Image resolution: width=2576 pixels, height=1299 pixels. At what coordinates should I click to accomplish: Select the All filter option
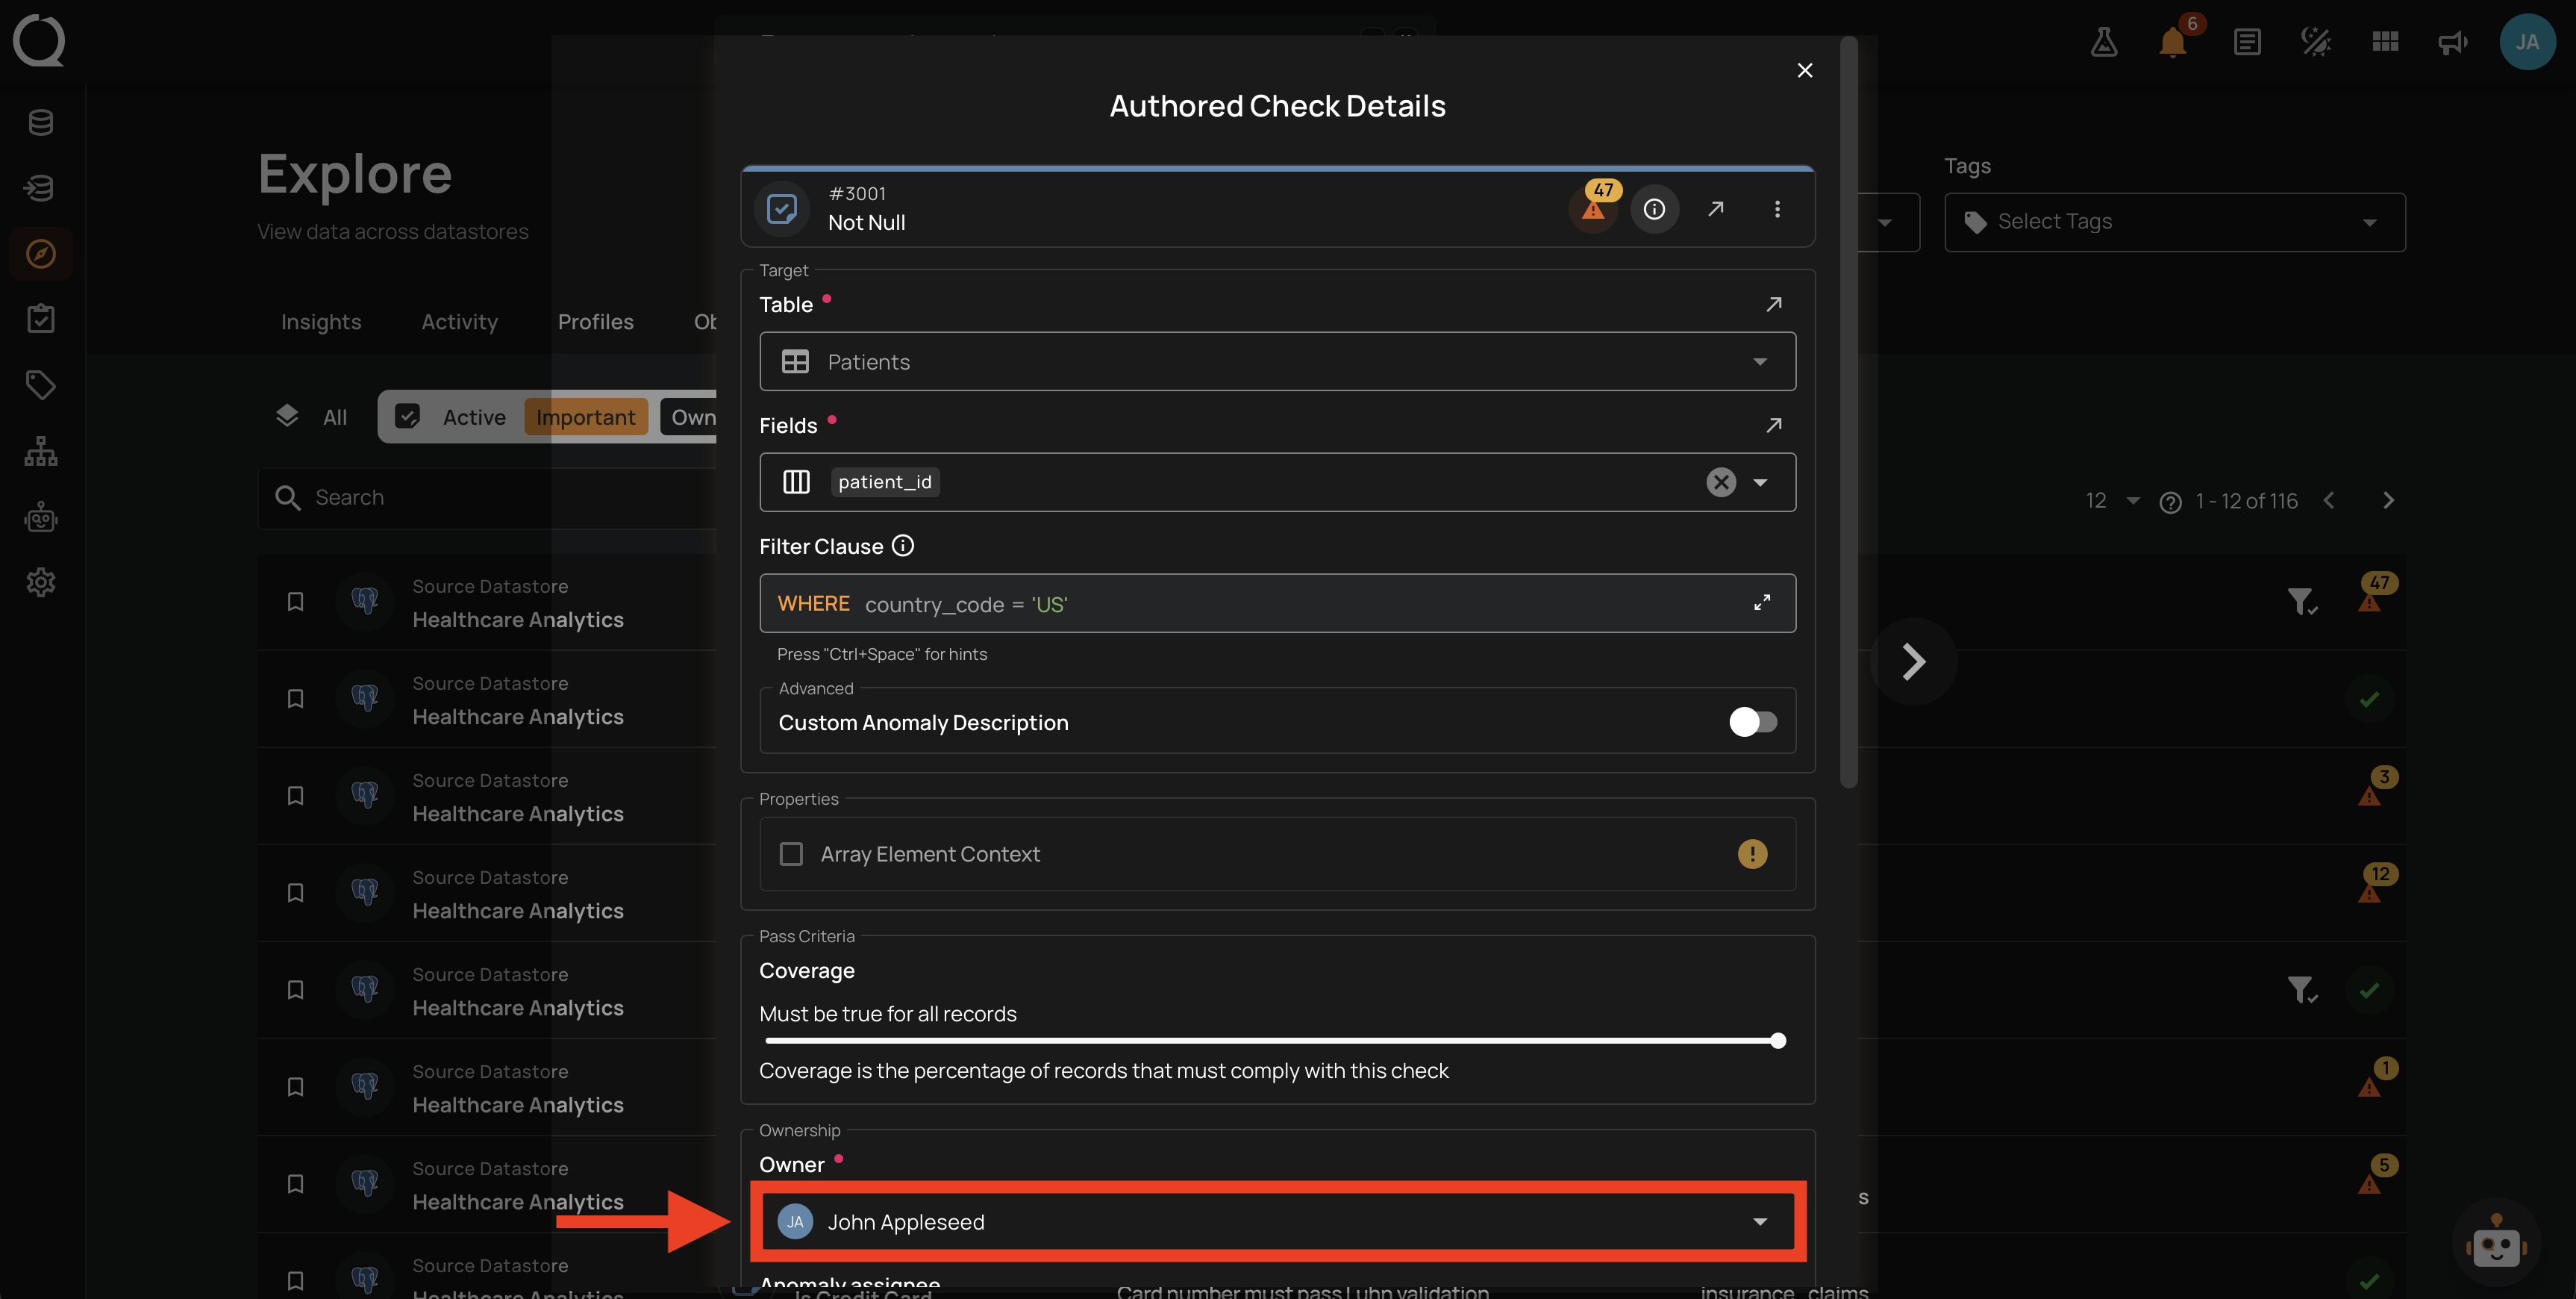[x=312, y=417]
